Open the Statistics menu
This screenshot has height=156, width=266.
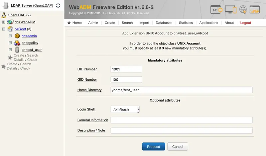pyautogui.click(x=186, y=23)
